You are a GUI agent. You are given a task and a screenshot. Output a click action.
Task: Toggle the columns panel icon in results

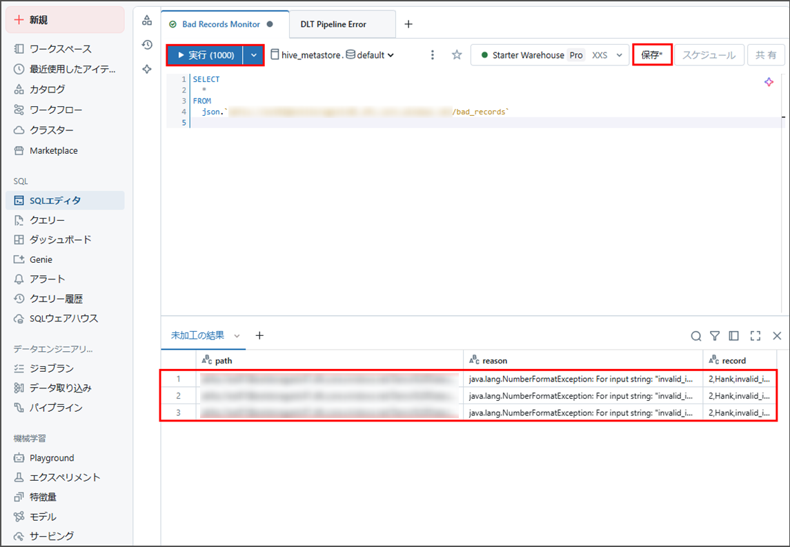tap(734, 336)
